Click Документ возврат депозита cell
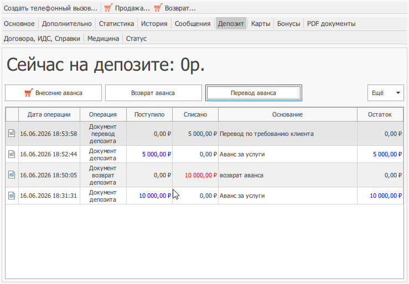 tap(103, 175)
